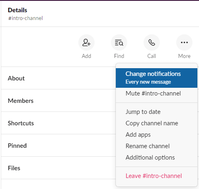Expand the Shortcuts section
This screenshot has width=199, height=189.
coord(58,123)
